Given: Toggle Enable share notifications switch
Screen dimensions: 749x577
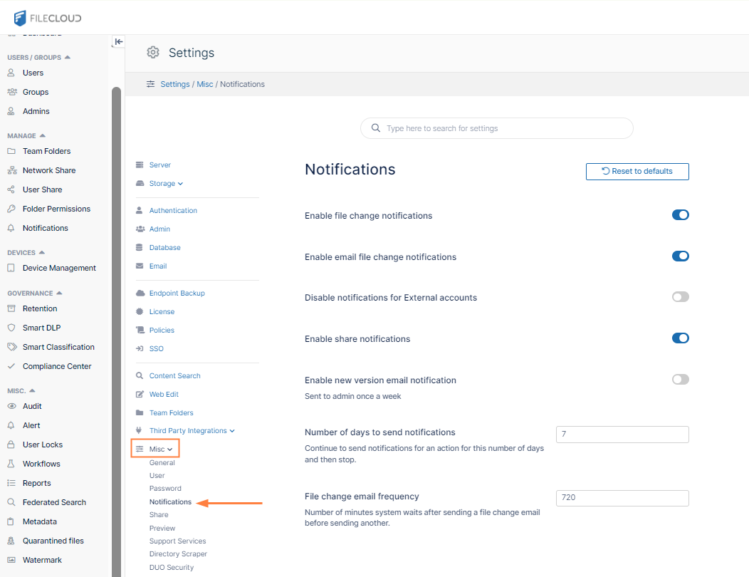Looking at the screenshot, I should (x=680, y=338).
